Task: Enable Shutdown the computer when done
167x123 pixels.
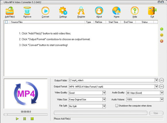Action: click(117, 105)
